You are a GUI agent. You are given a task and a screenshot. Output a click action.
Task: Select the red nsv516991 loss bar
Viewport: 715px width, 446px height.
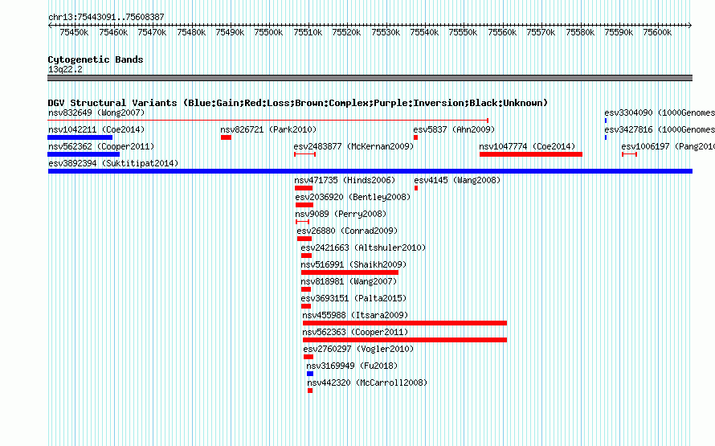pyautogui.click(x=349, y=272)
